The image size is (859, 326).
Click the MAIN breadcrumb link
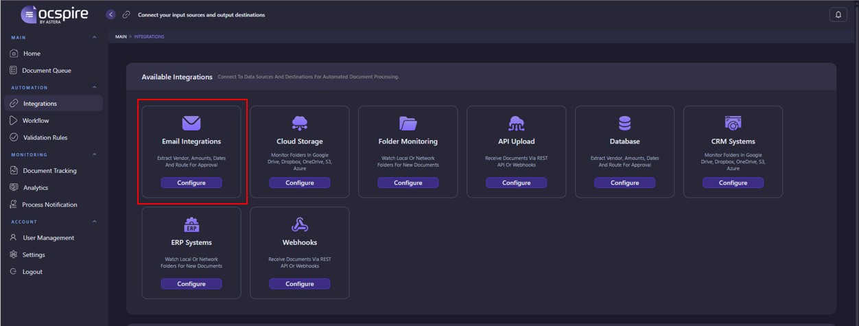(121, 36)
